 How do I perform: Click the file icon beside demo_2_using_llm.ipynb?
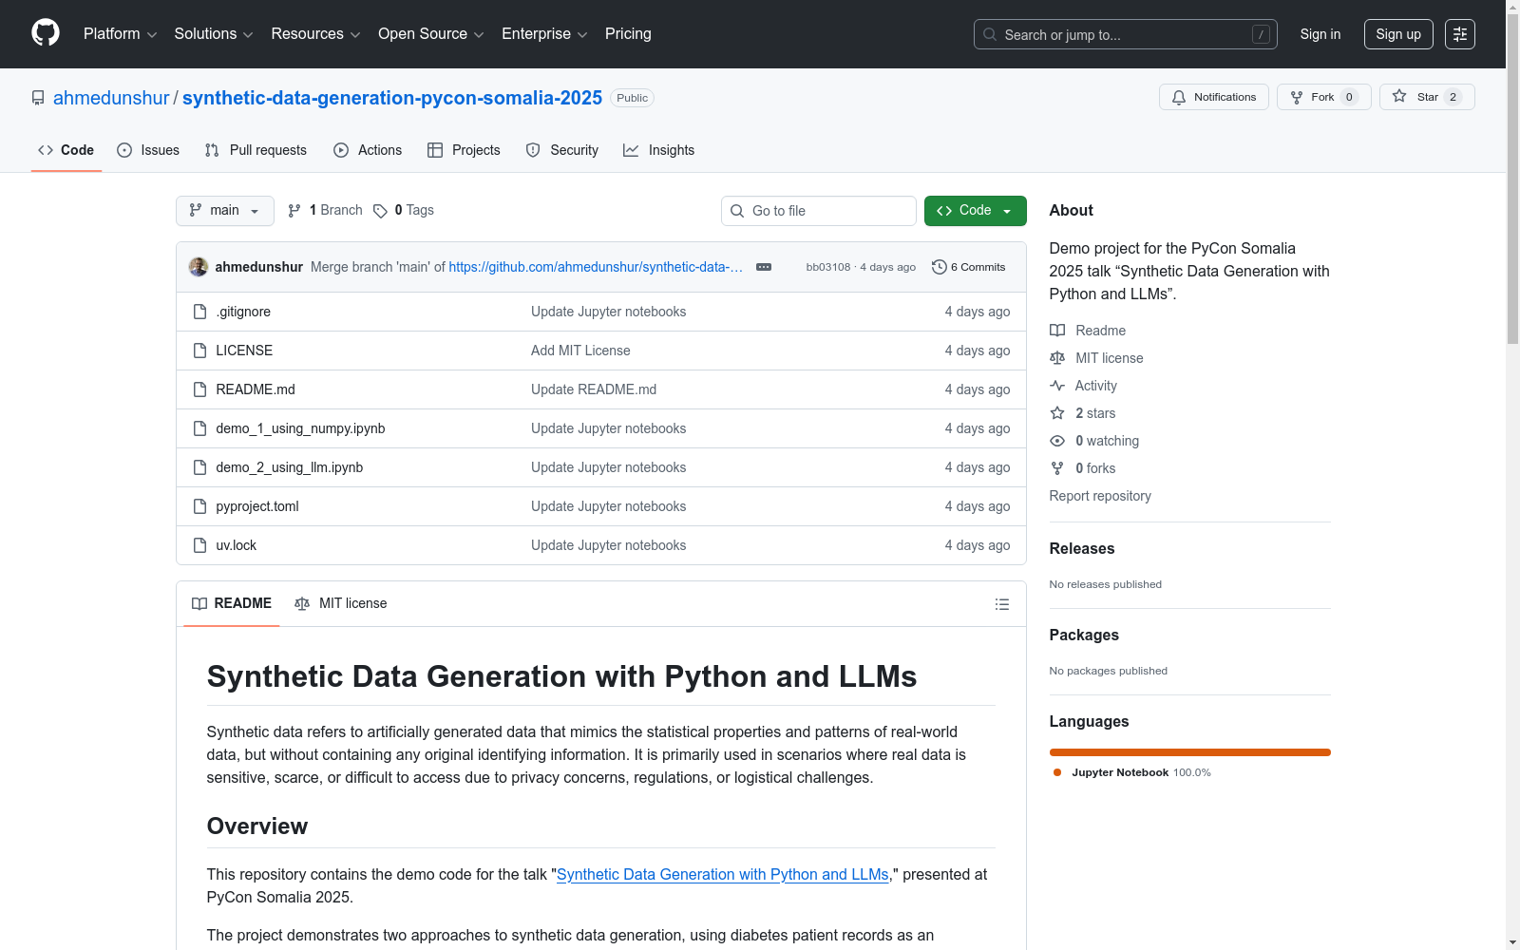[199, 467]
